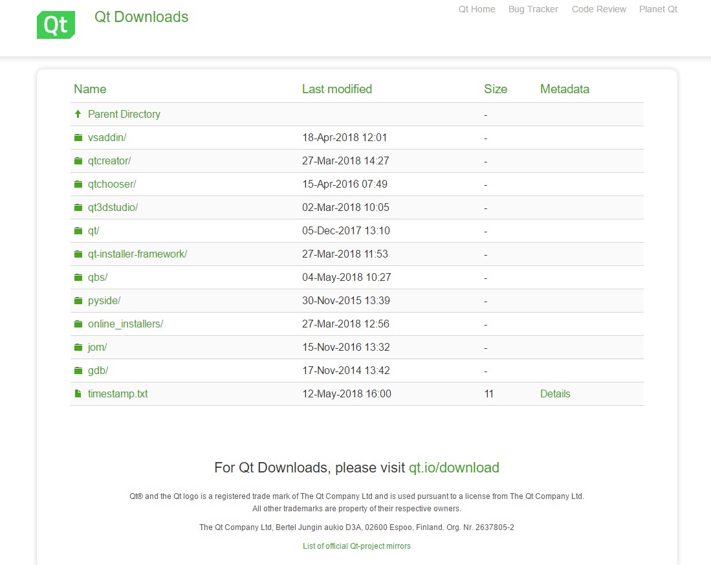Screen dimensions: 711x565
Task: Open the Planet Qt navigation link
Action: tap(658, 9)
